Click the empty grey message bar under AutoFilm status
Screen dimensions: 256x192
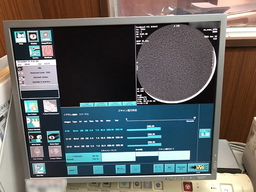coord(39,87)
